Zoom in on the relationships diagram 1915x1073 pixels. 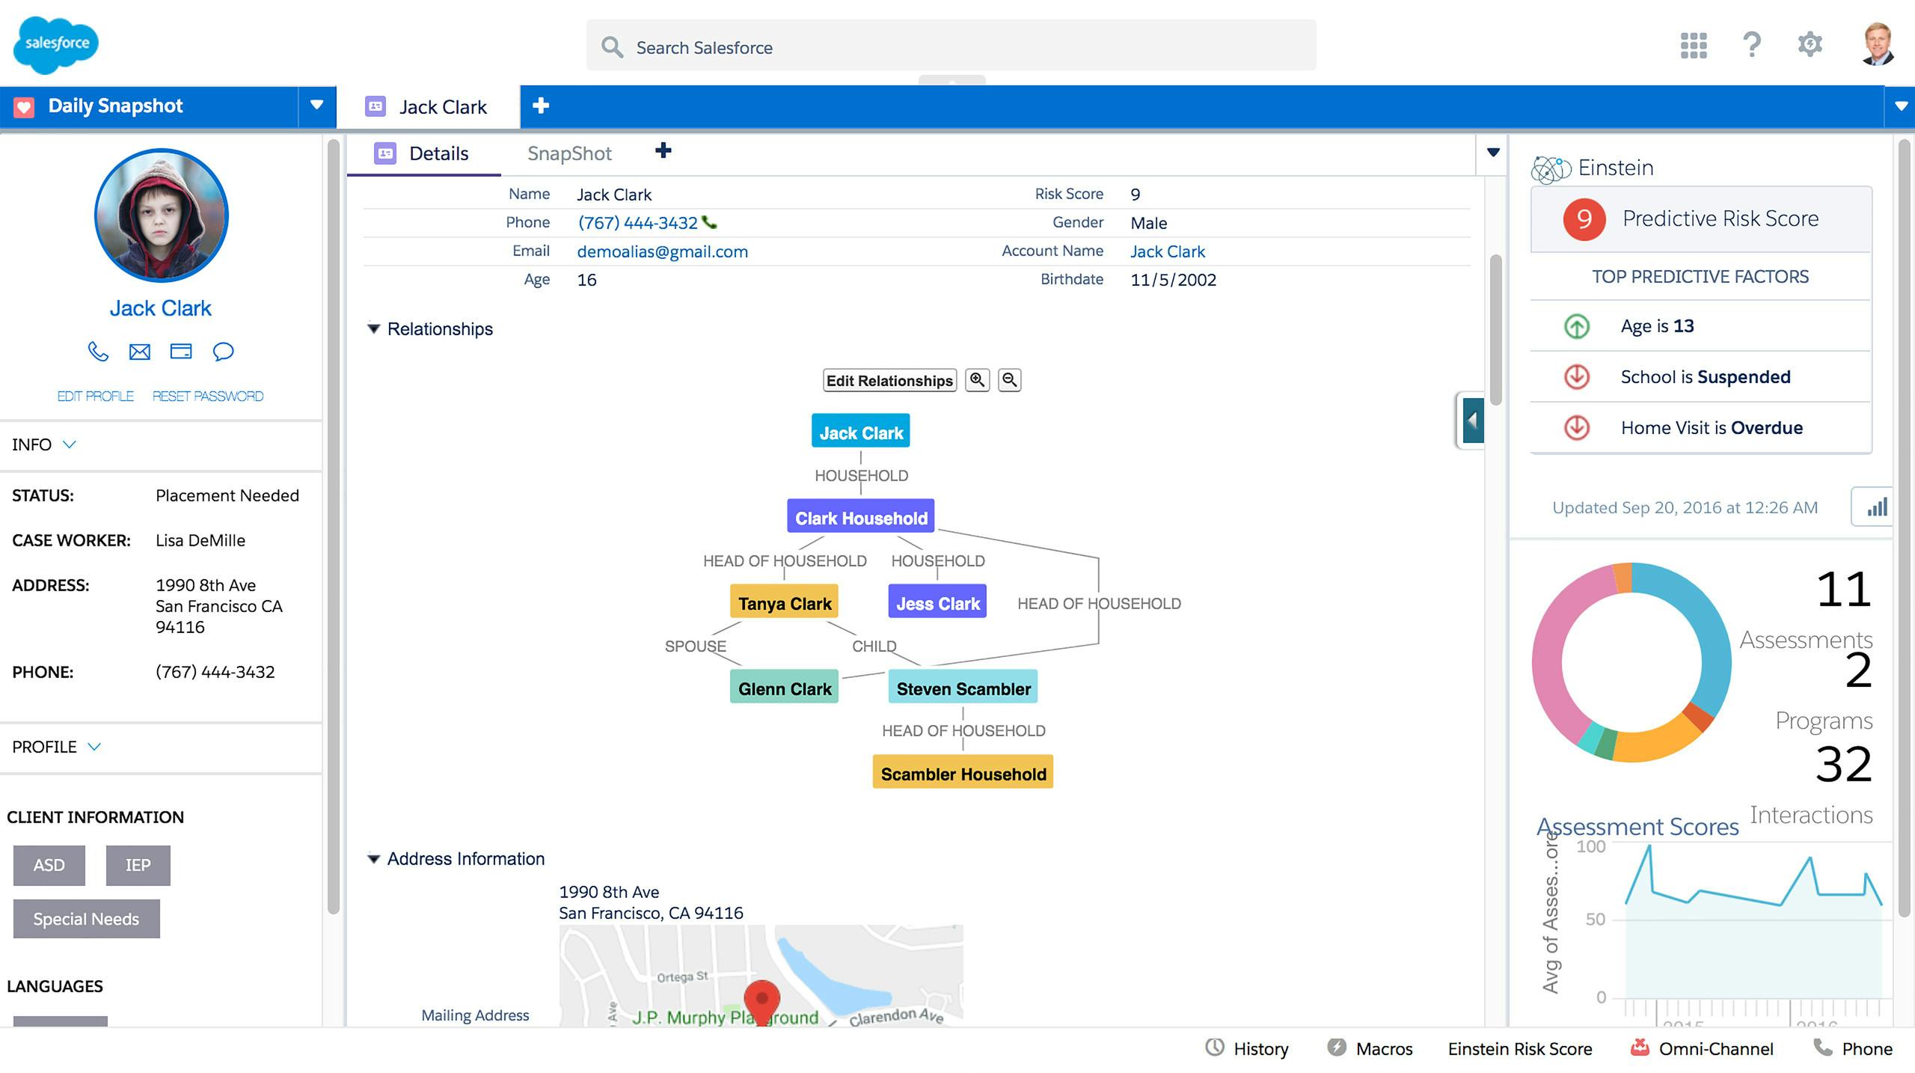click(977, 380)
